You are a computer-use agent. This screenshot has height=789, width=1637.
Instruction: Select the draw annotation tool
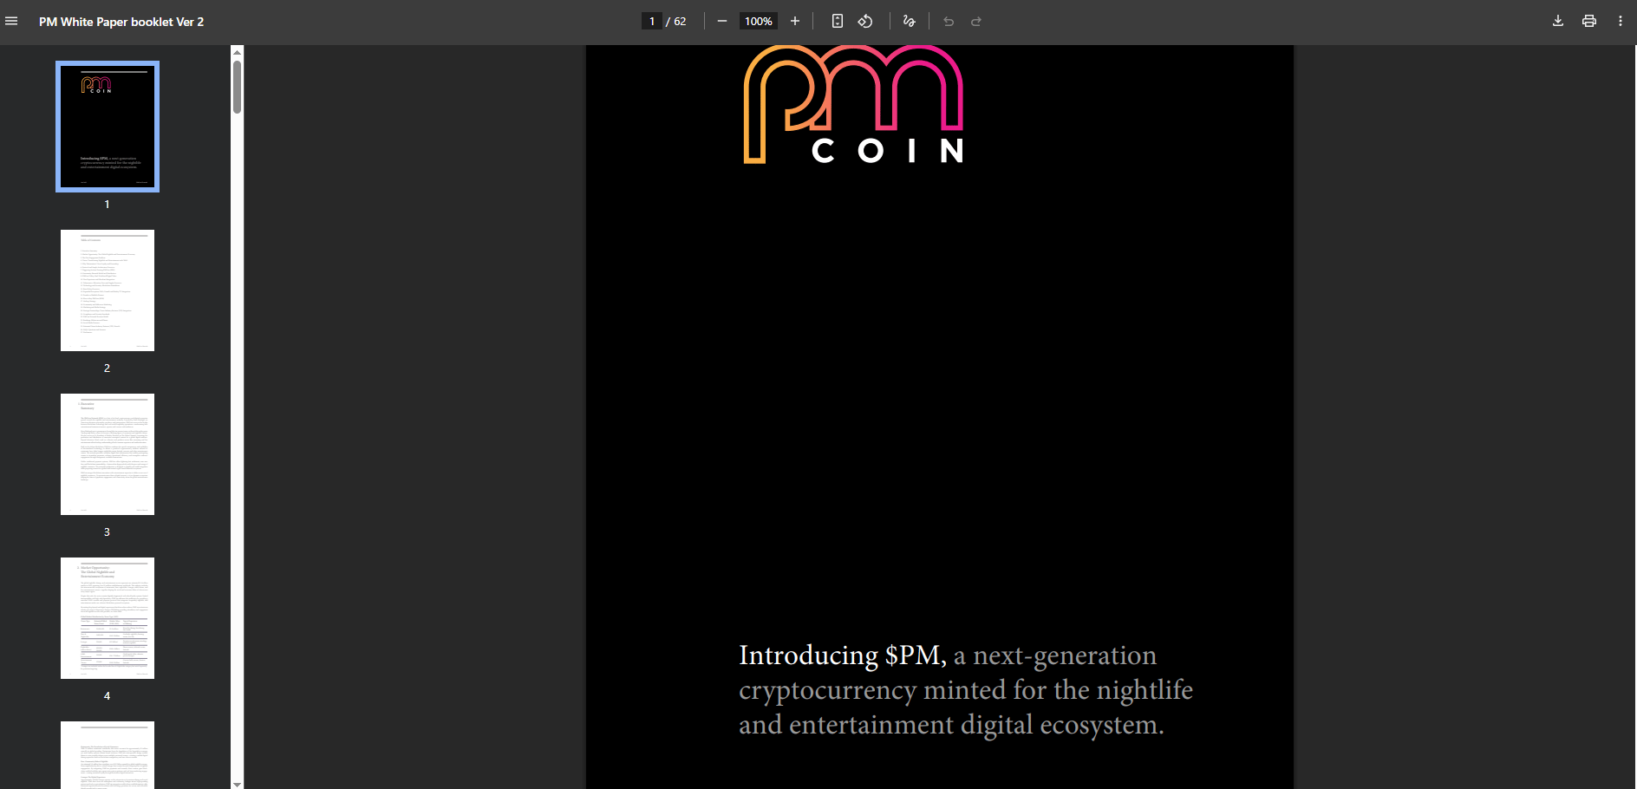pos(909,22)
